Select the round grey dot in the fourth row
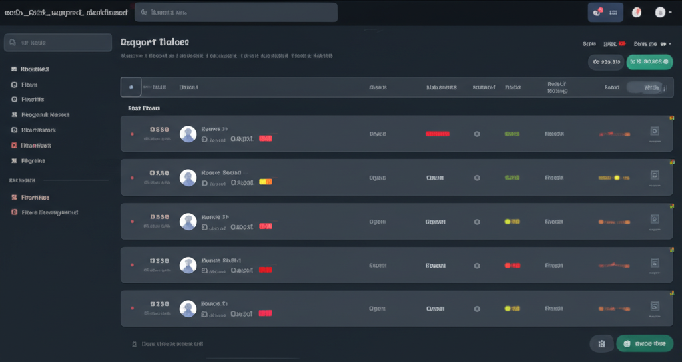 (x=477, y=266)
